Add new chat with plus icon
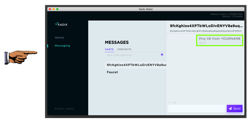 pos(162,55)
